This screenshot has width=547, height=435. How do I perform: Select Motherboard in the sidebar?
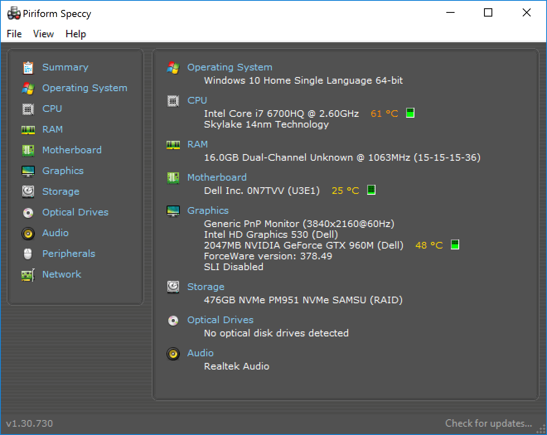(72, 150)
